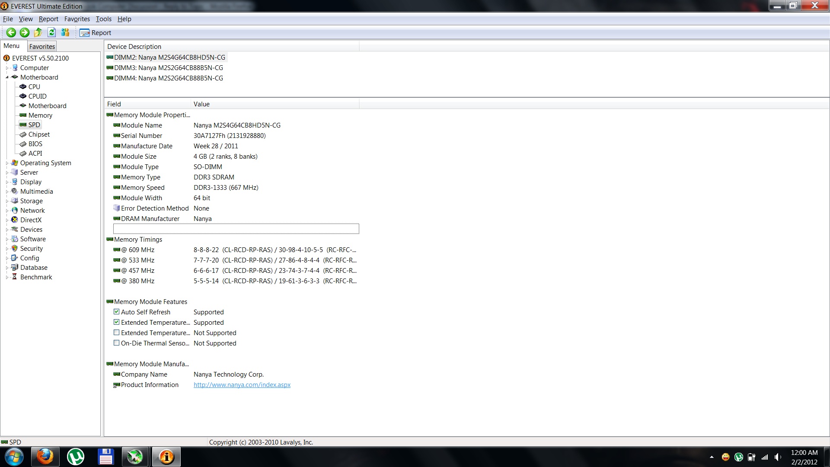Viewport: 830px width, 467px height.
Task: Open uTorrent from the taskbar
Action: point(76,457)
